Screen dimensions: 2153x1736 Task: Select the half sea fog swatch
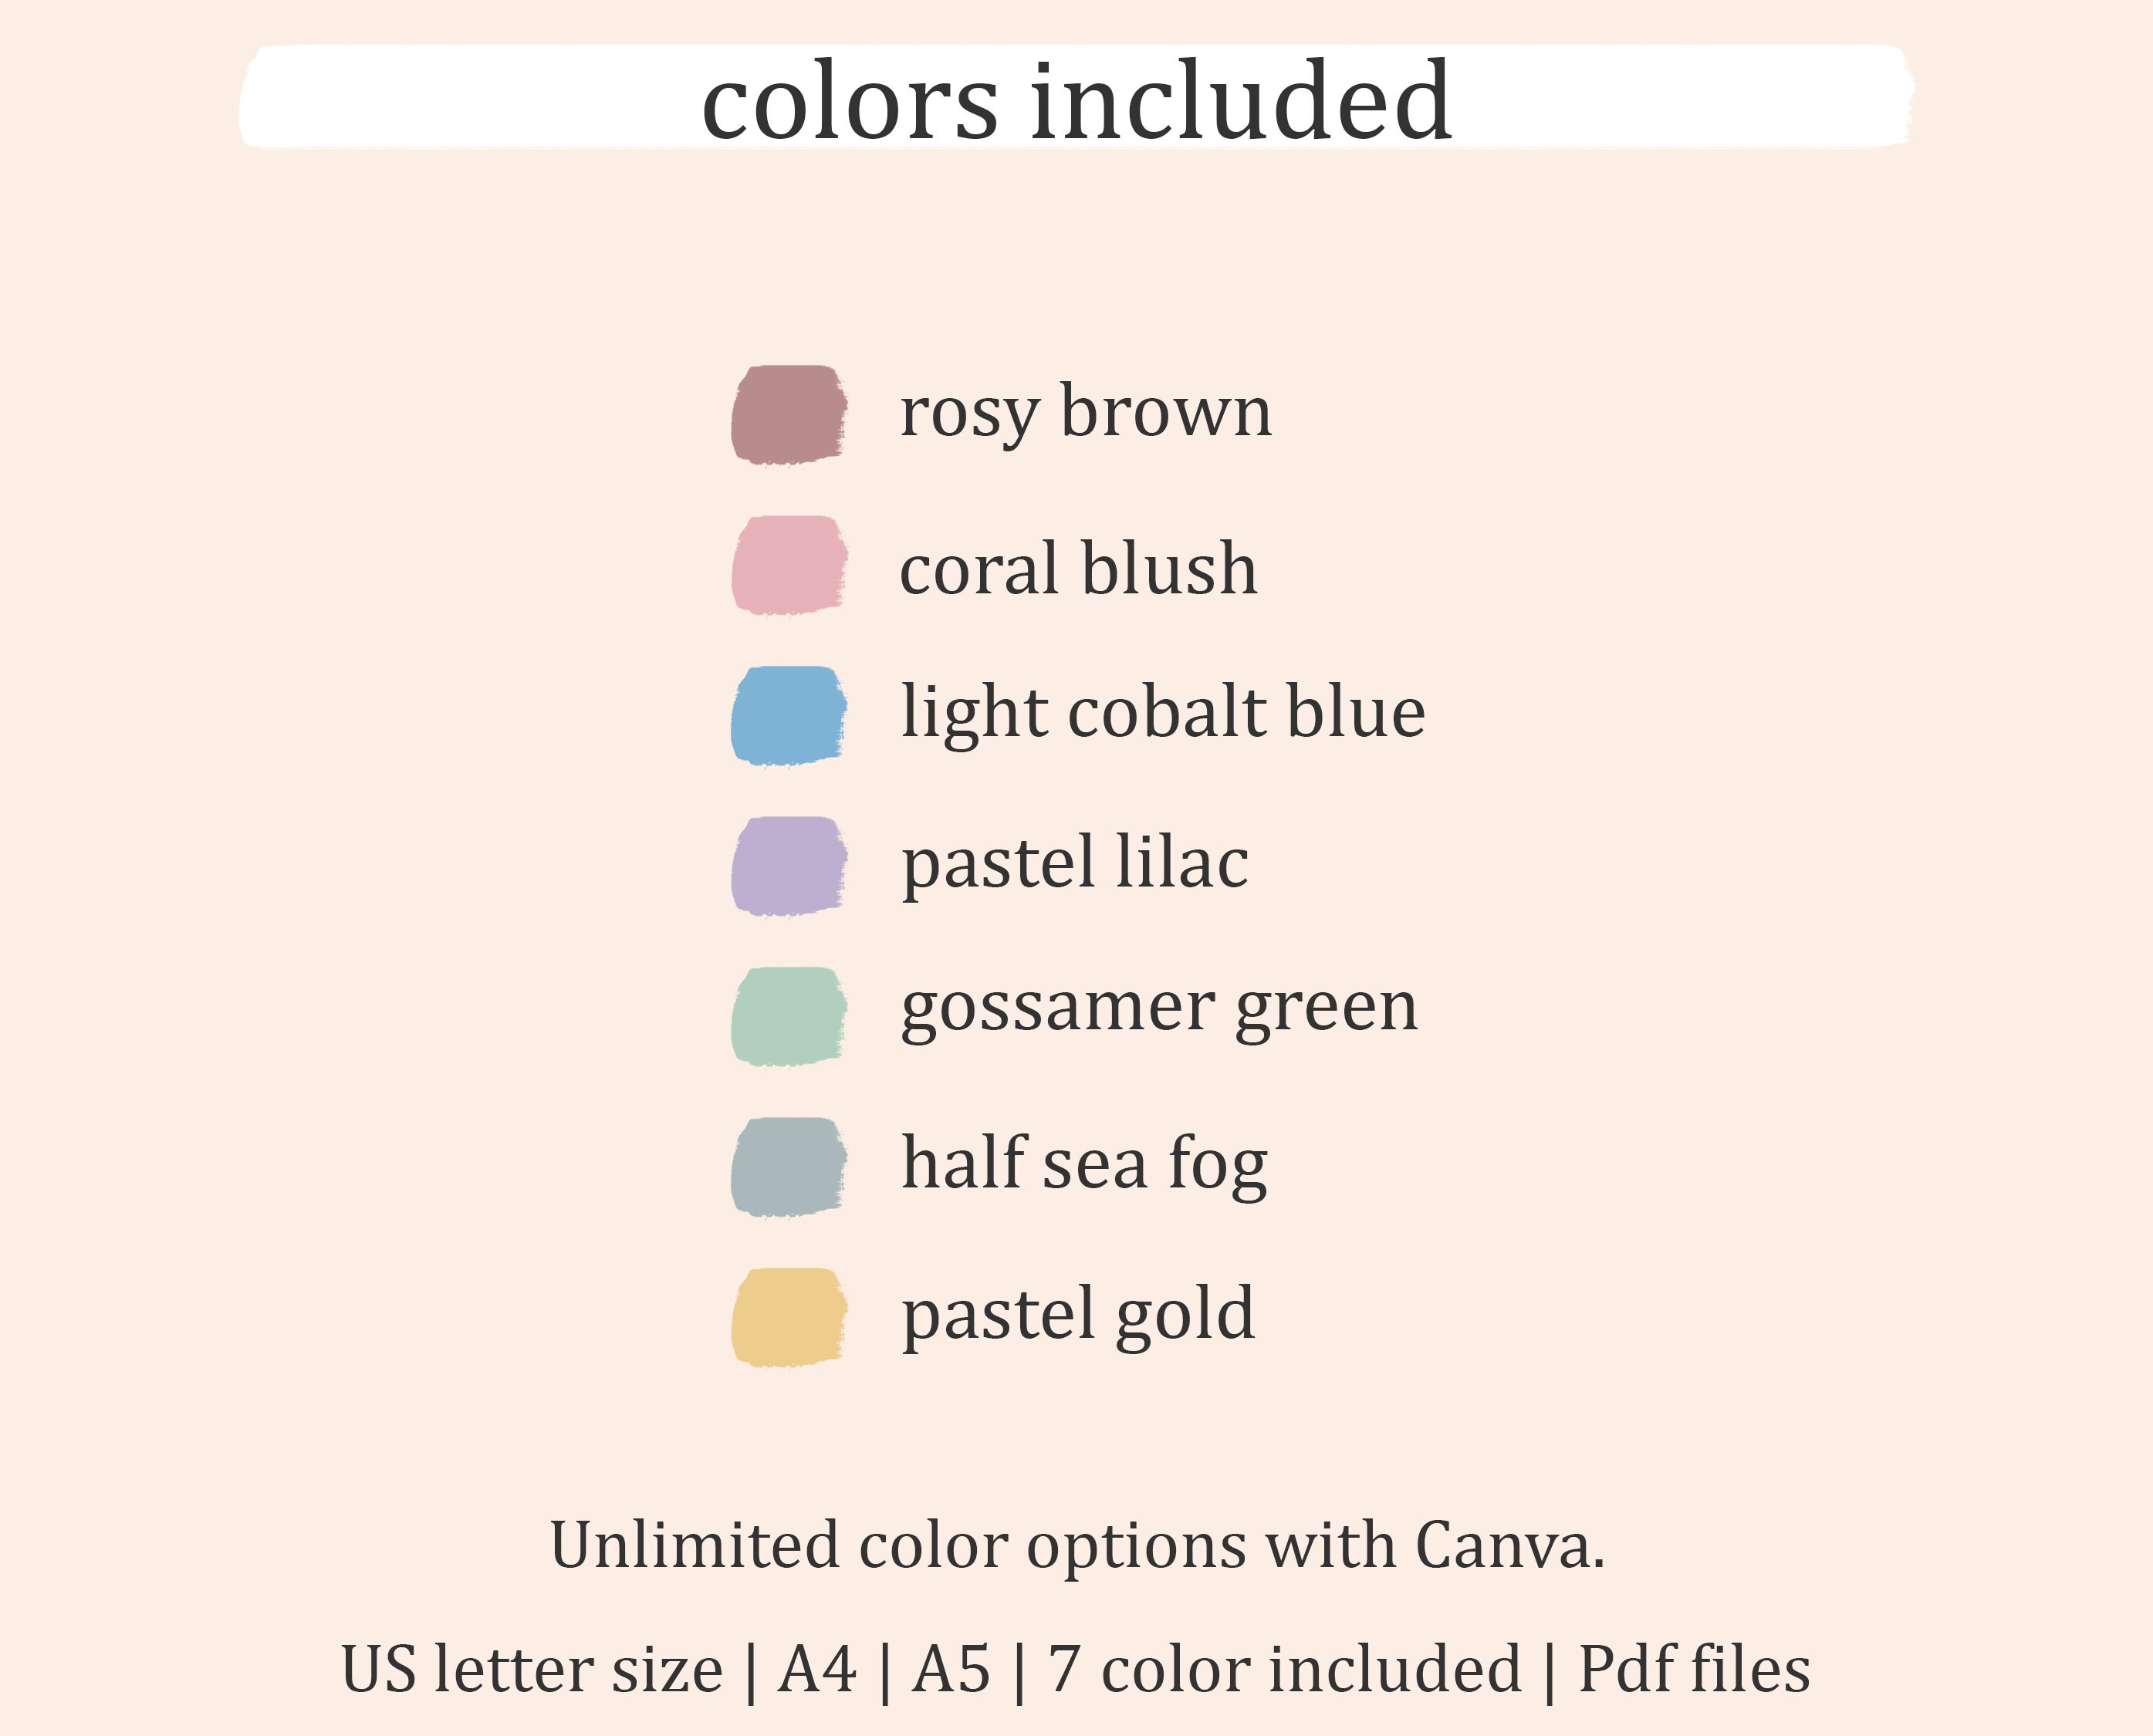point(789,1167)
